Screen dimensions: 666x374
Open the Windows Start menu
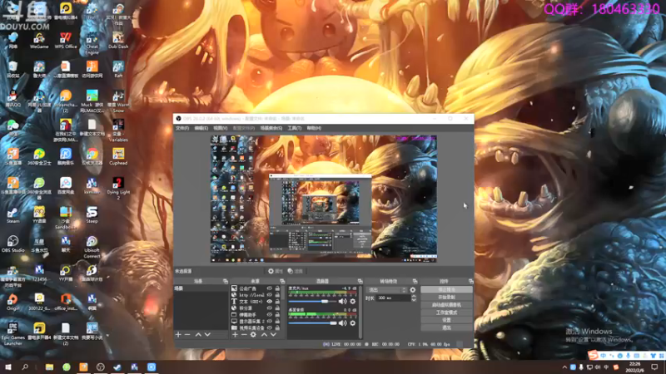click(8, 367)
